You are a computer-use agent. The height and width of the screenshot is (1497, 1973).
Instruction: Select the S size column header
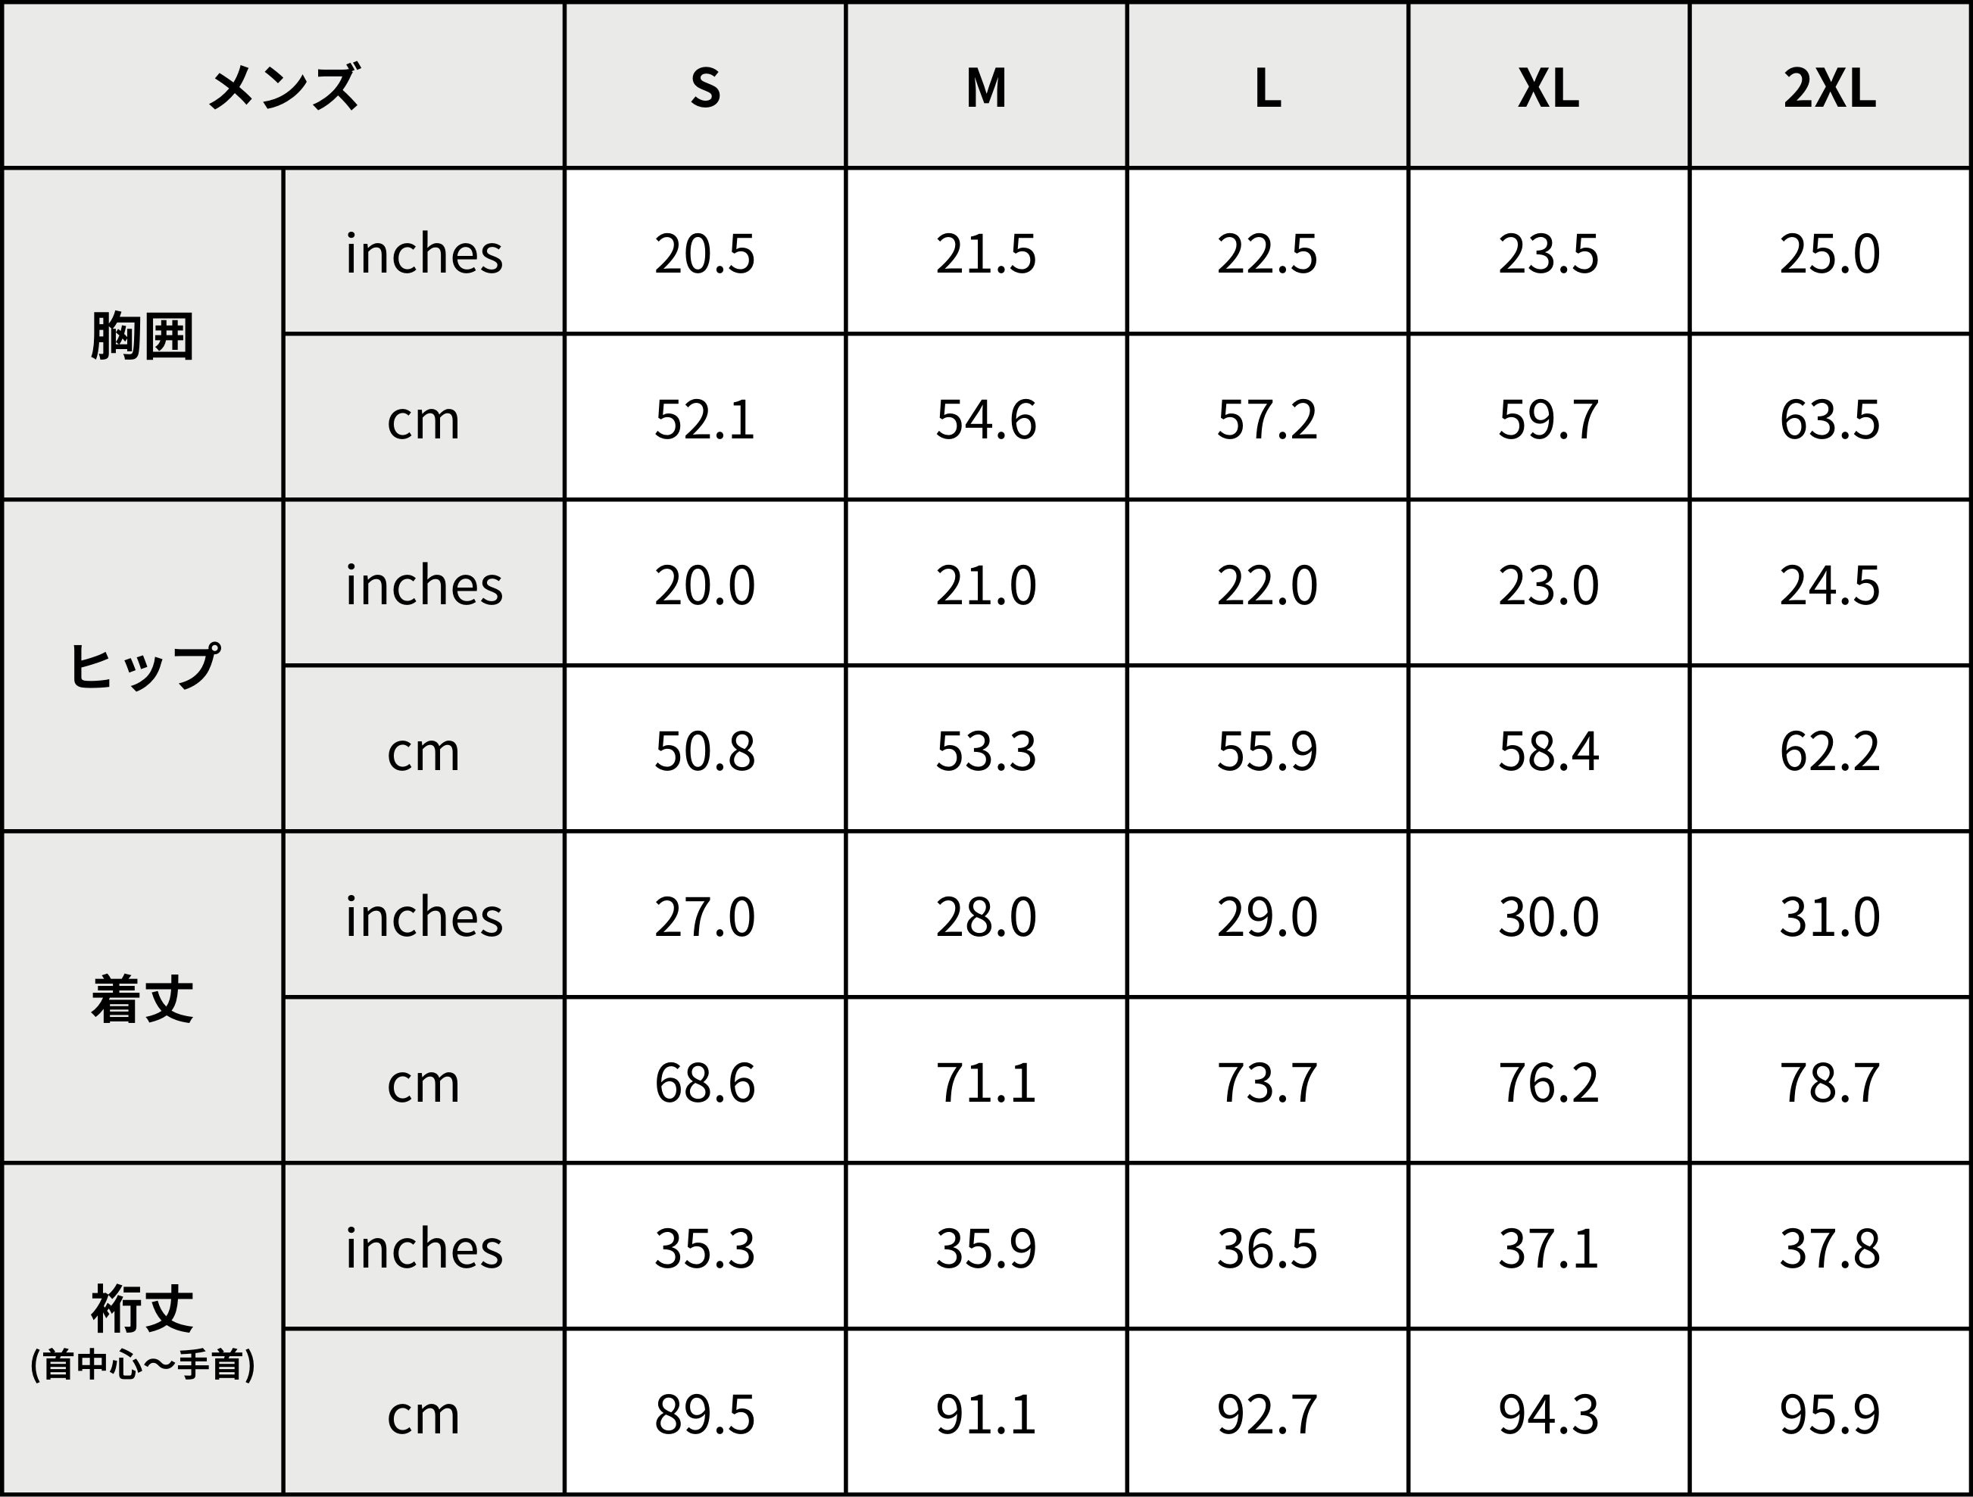pyautogui.click(x=704, y=86)
